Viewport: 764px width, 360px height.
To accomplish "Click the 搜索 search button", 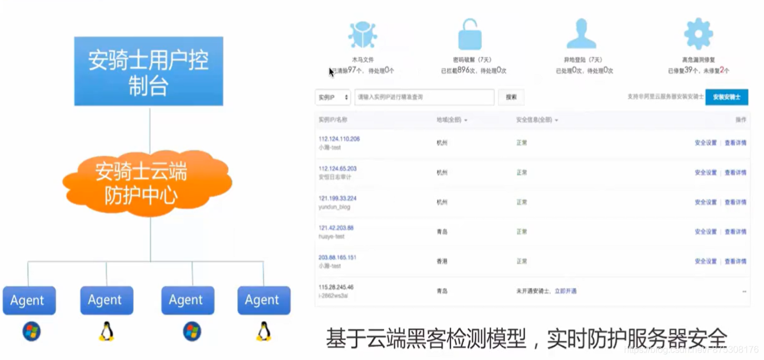I will click(x=511, y=98).
